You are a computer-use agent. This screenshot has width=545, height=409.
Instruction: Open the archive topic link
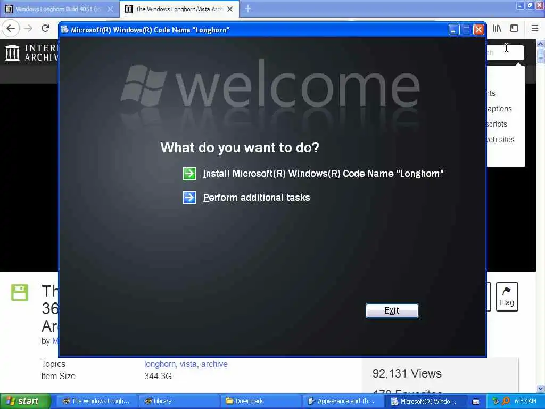[214, 364]
